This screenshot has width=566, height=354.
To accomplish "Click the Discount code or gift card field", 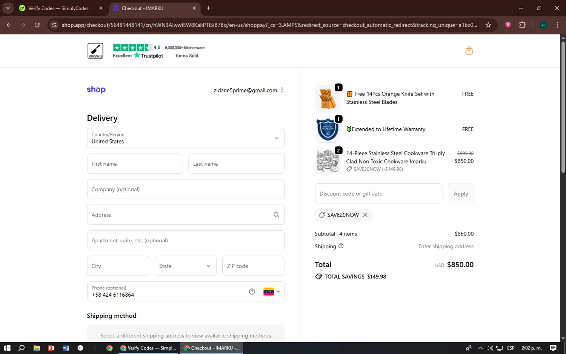I will pos(378,194).
